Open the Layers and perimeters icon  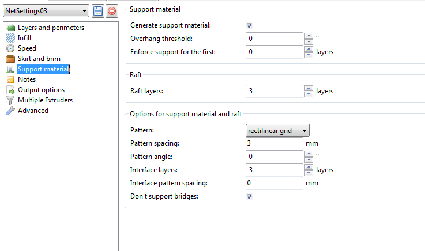[x=10, y=28]
